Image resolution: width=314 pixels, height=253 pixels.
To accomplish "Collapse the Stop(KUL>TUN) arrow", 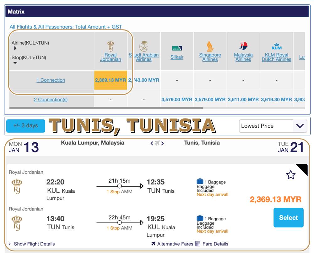I will (x=15, y=63).
